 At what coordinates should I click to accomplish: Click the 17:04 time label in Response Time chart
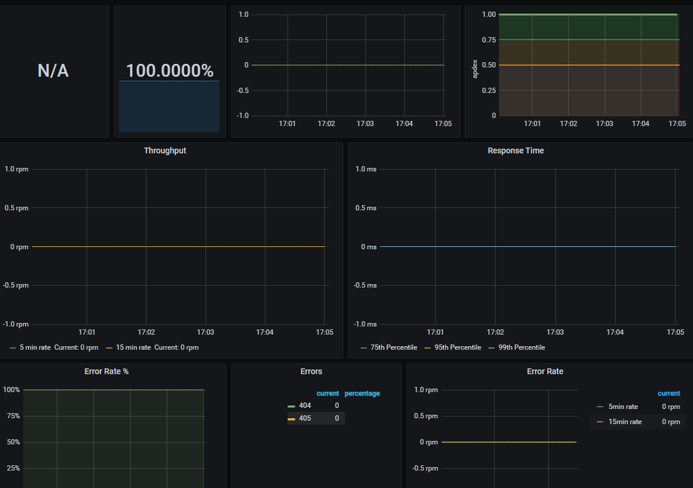(x=615, y=332)
